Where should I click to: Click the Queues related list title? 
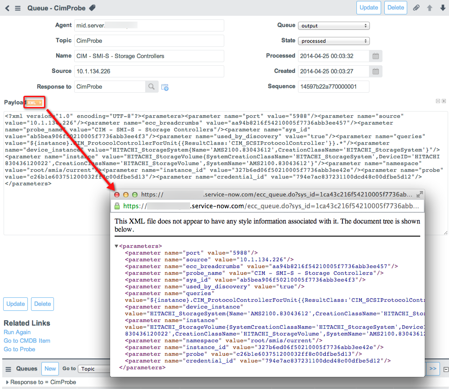point(27,369)
